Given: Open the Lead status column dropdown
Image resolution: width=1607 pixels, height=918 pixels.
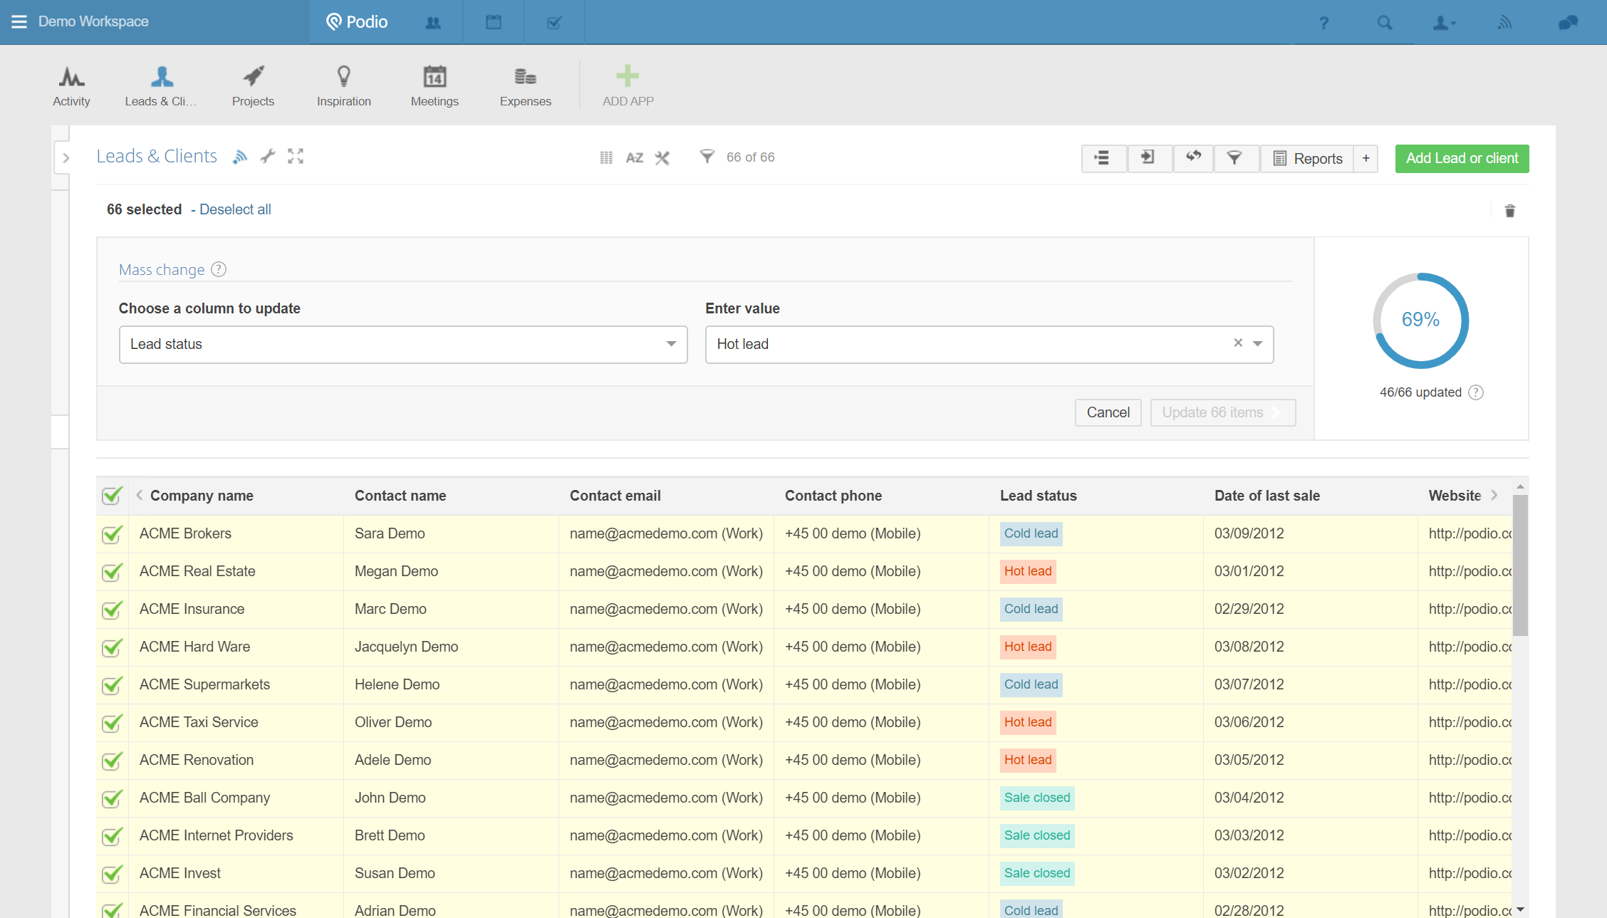Looking at the screenshot, I should (x=402, y=345).
